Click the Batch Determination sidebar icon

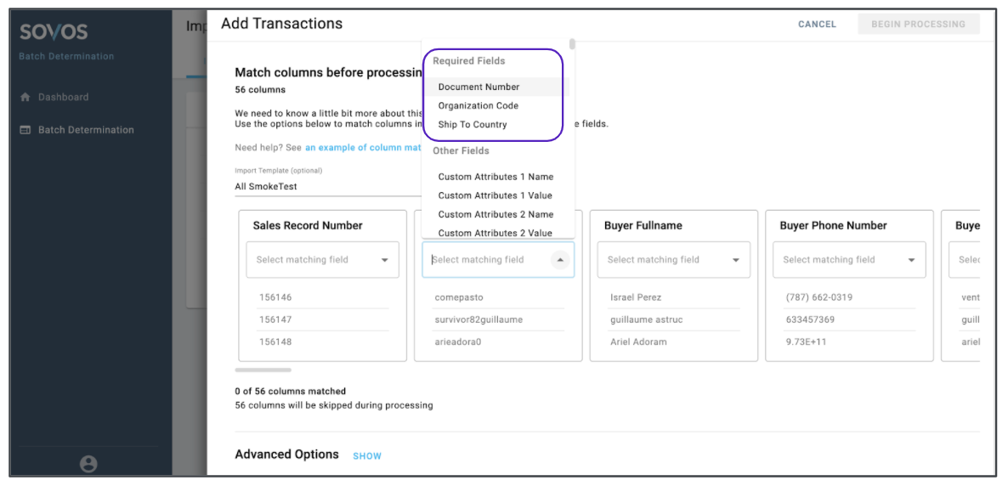[x=25, y=130]
